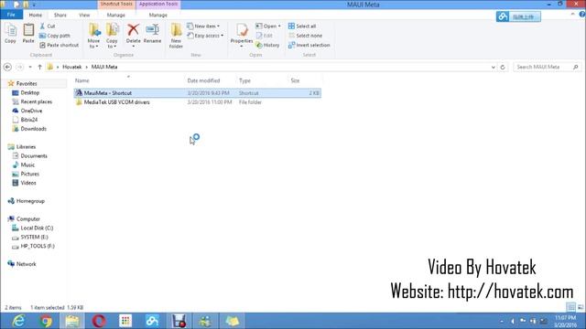
Task: Collapse the ribbon with chevron
Action: coord(573,15)
